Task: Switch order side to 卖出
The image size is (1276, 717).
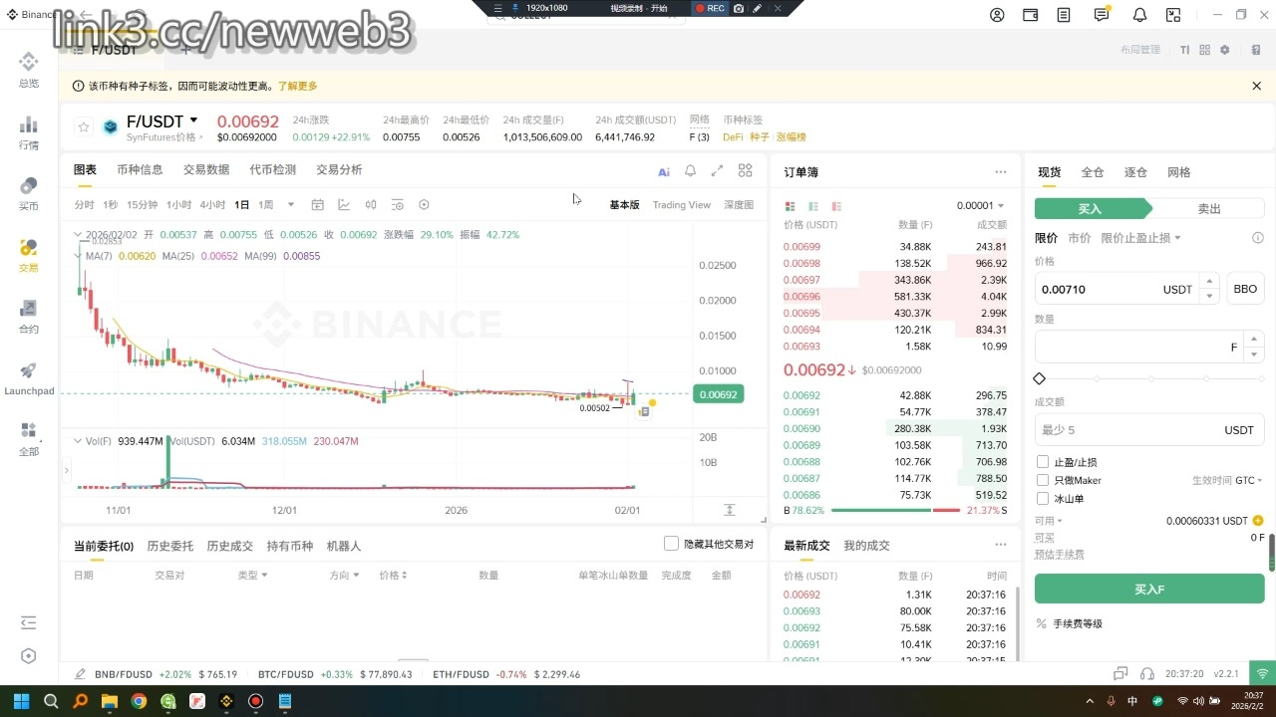Action: point(1209,209)
